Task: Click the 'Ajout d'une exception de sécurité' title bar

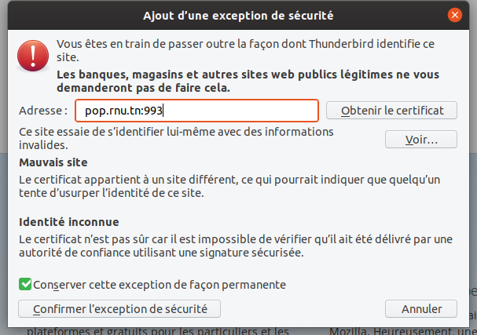Action: 238,15
